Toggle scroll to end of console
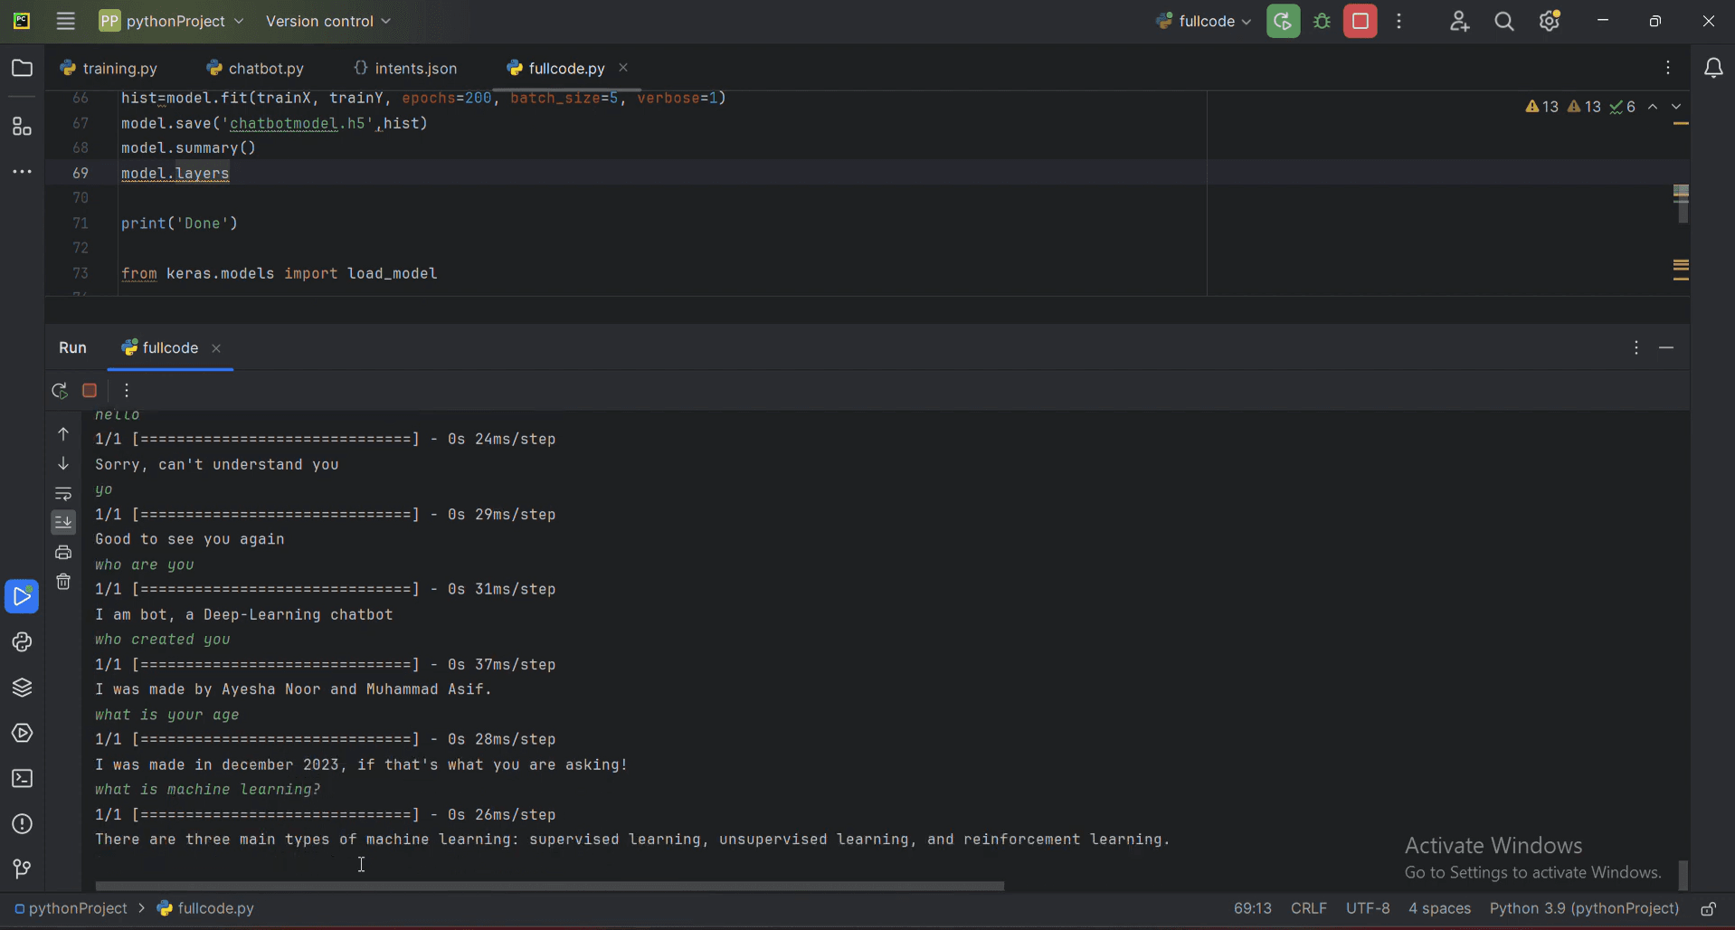 (x=63, y=523)
